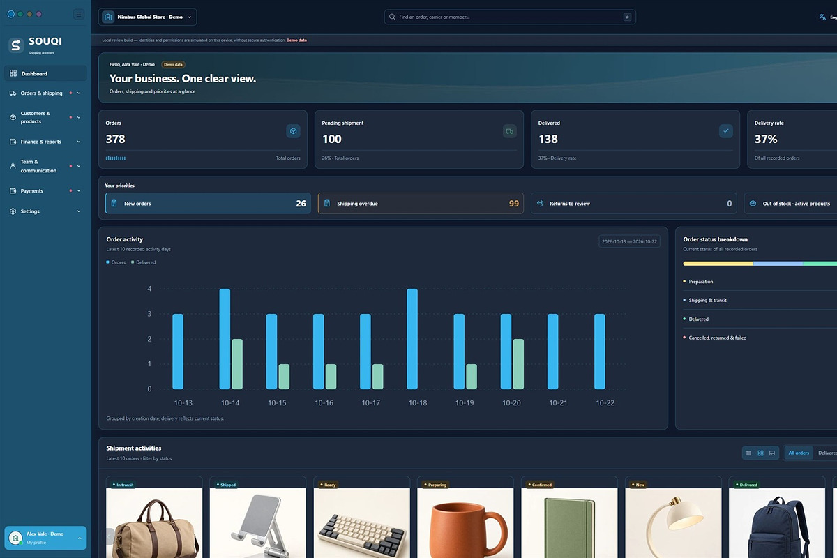Click the 10-18 Orders bar in chart

click(x=412, y=339)
